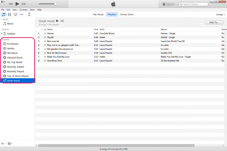Sort songs by the Album column header
Screen dimensions: 227x151
pos(190,29)
